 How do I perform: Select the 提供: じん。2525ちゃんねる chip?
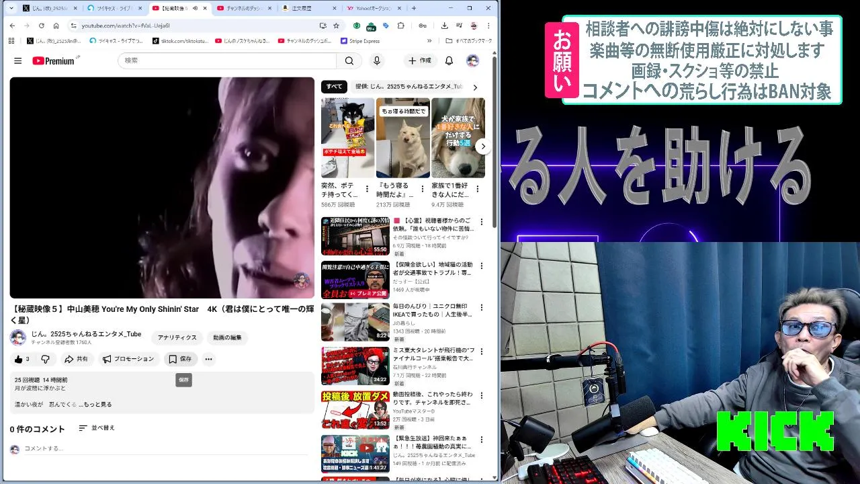click(408, 87)
